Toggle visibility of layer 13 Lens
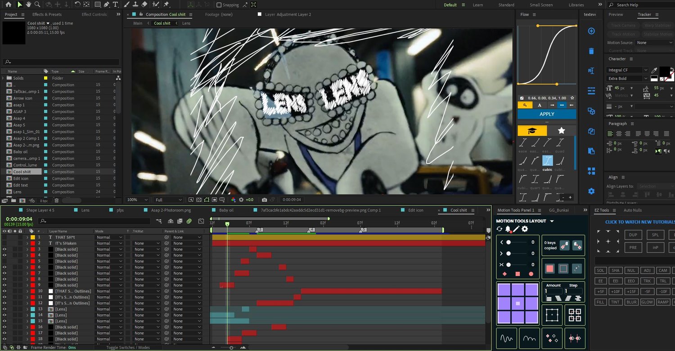Viewport: 675px width, 351px height. 4,309
